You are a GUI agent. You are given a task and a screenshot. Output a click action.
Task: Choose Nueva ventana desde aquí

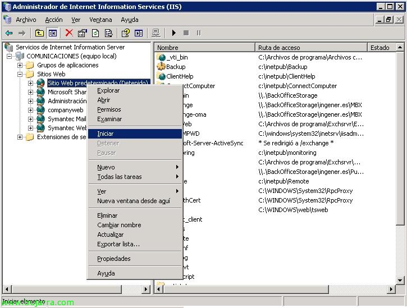[135, 201]
